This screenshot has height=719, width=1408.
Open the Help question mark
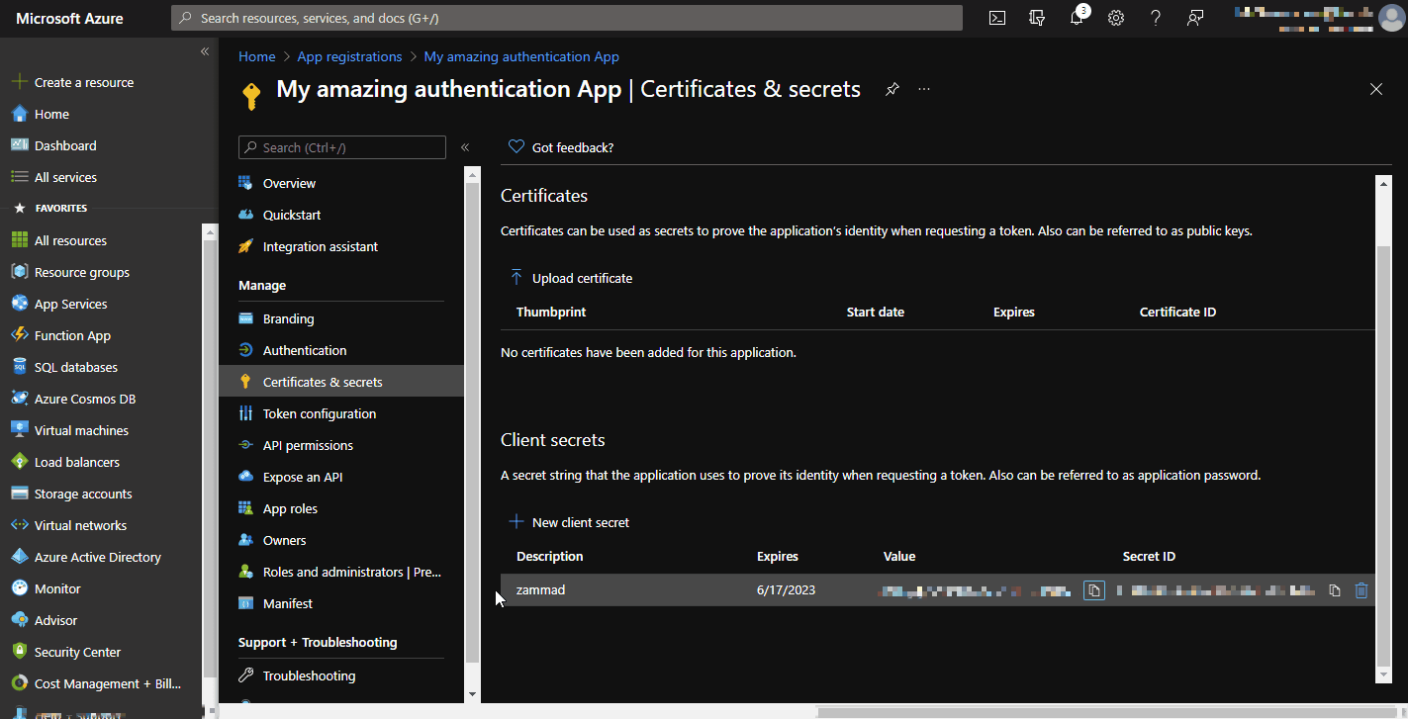pos(1156,18)
